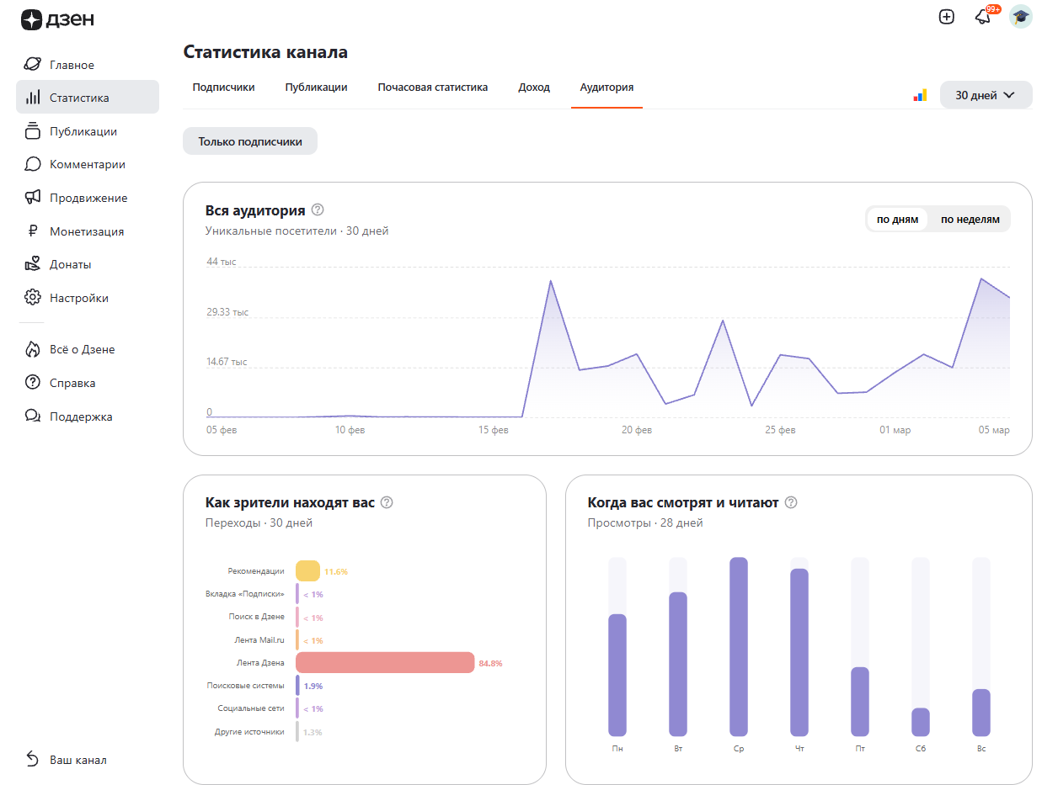Viewport: 1058px width, 785px height.
Task: Open Комментарии in the sidebar
Action: [x=87, y=164]
